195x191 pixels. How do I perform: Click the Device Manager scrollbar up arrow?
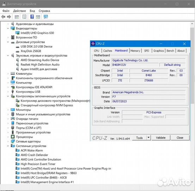click(x=192, y=24)
